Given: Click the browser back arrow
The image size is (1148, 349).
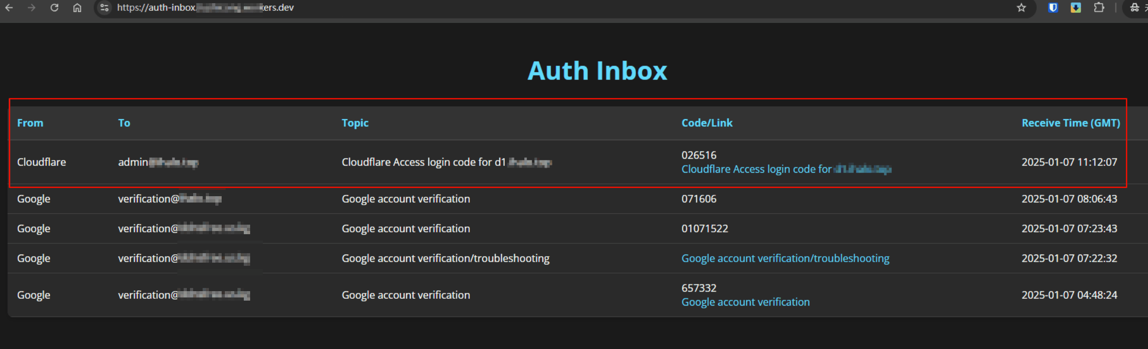Looking at the screenshot, I should (9, 8).
